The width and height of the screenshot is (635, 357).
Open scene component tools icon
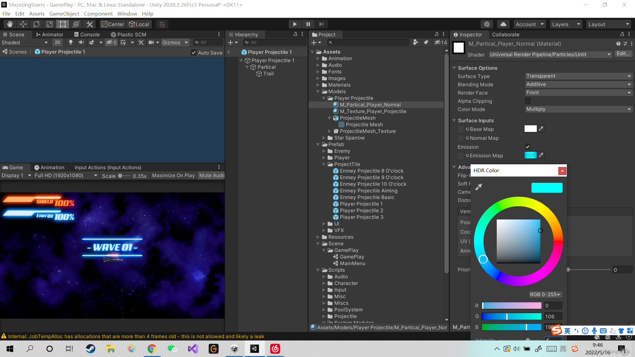(141, 42)
